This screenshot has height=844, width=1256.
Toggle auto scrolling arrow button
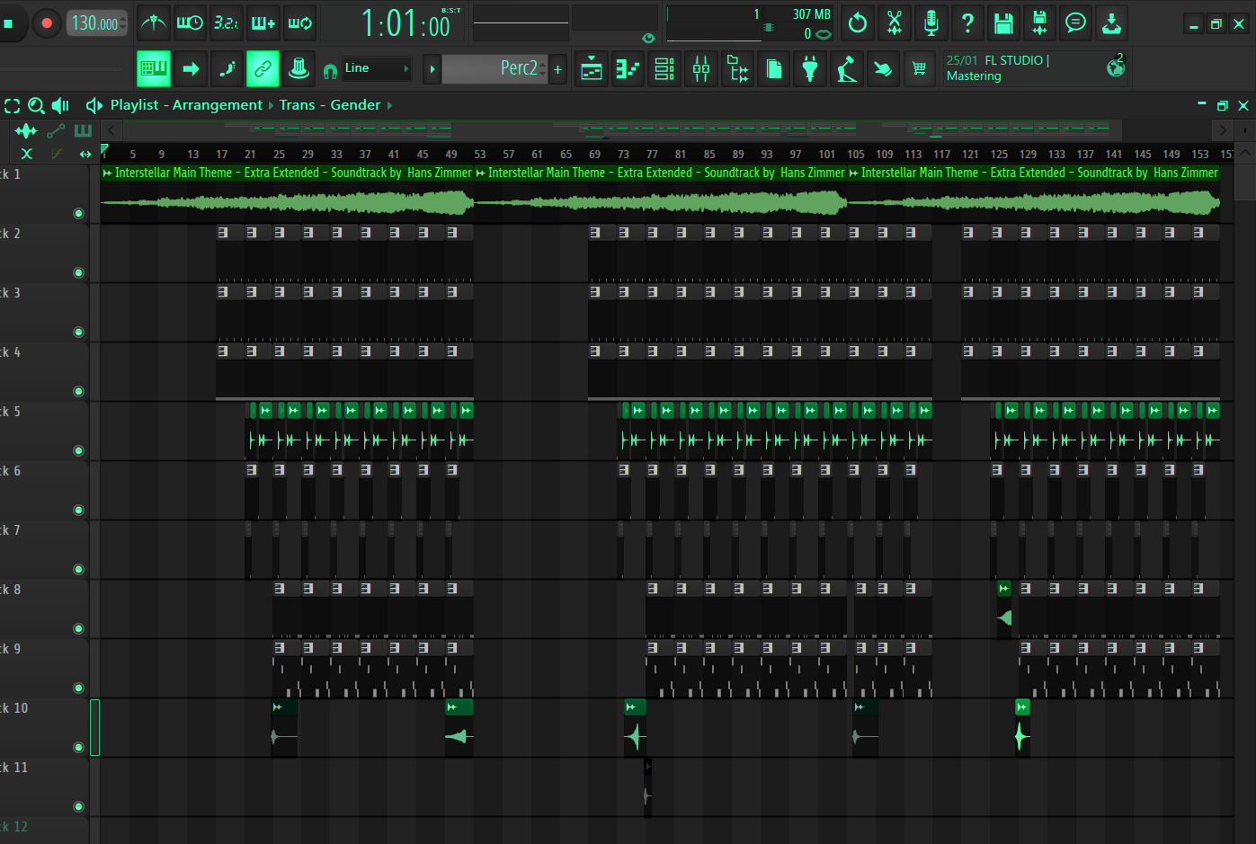pos(191,68)
